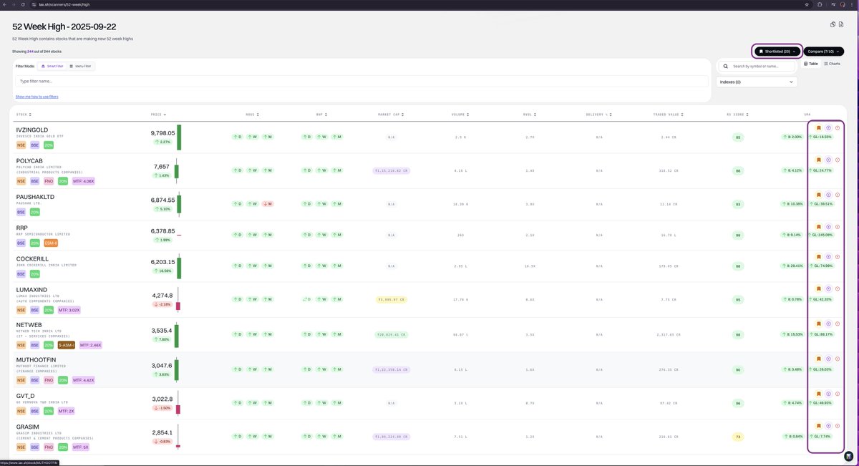Add RRP to compare via plus icon
This screenshot has width=859, height=466.
click(828, 227)
